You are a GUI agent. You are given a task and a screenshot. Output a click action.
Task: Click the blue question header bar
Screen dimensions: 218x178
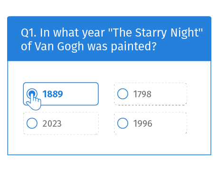(109, 38)
